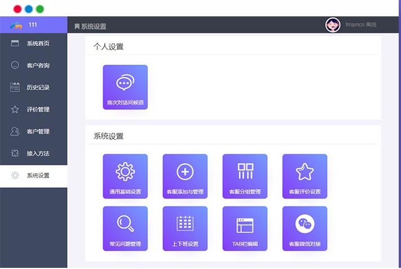The height and width of the screenshot is (269, 401).
Task: Open 历史记录 sidebar item
Action: pos(34,87)
